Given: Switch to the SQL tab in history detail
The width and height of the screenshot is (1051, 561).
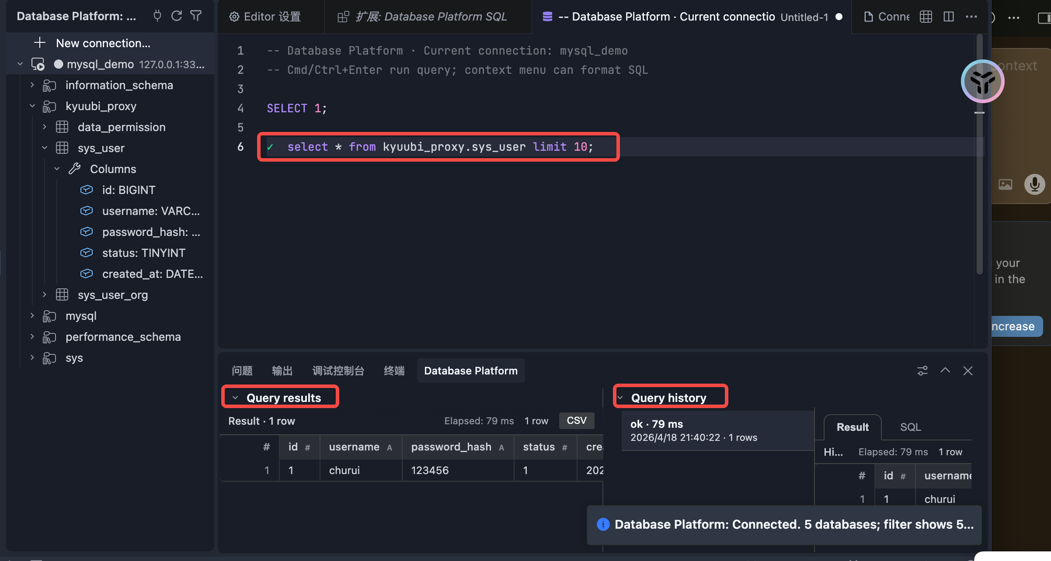Looking at the screenshot, I should (x=911, y=427).
